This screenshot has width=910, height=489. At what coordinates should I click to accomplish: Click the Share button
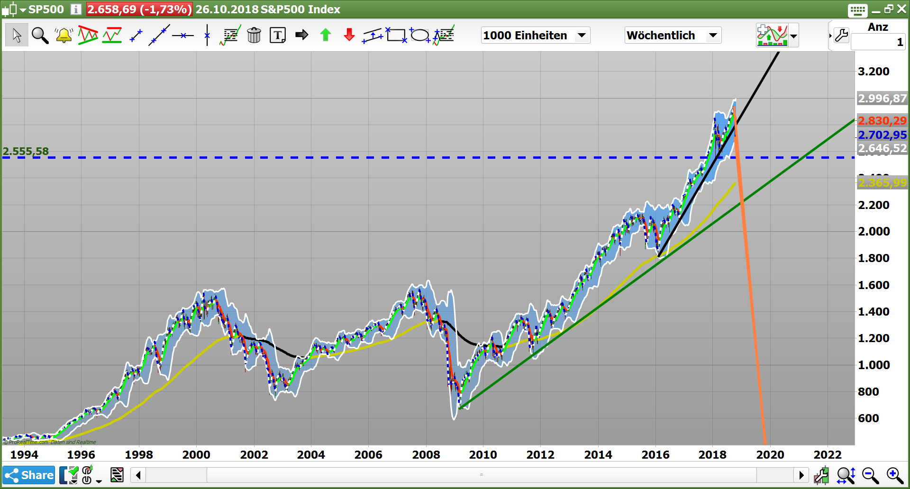click(29, 475)
